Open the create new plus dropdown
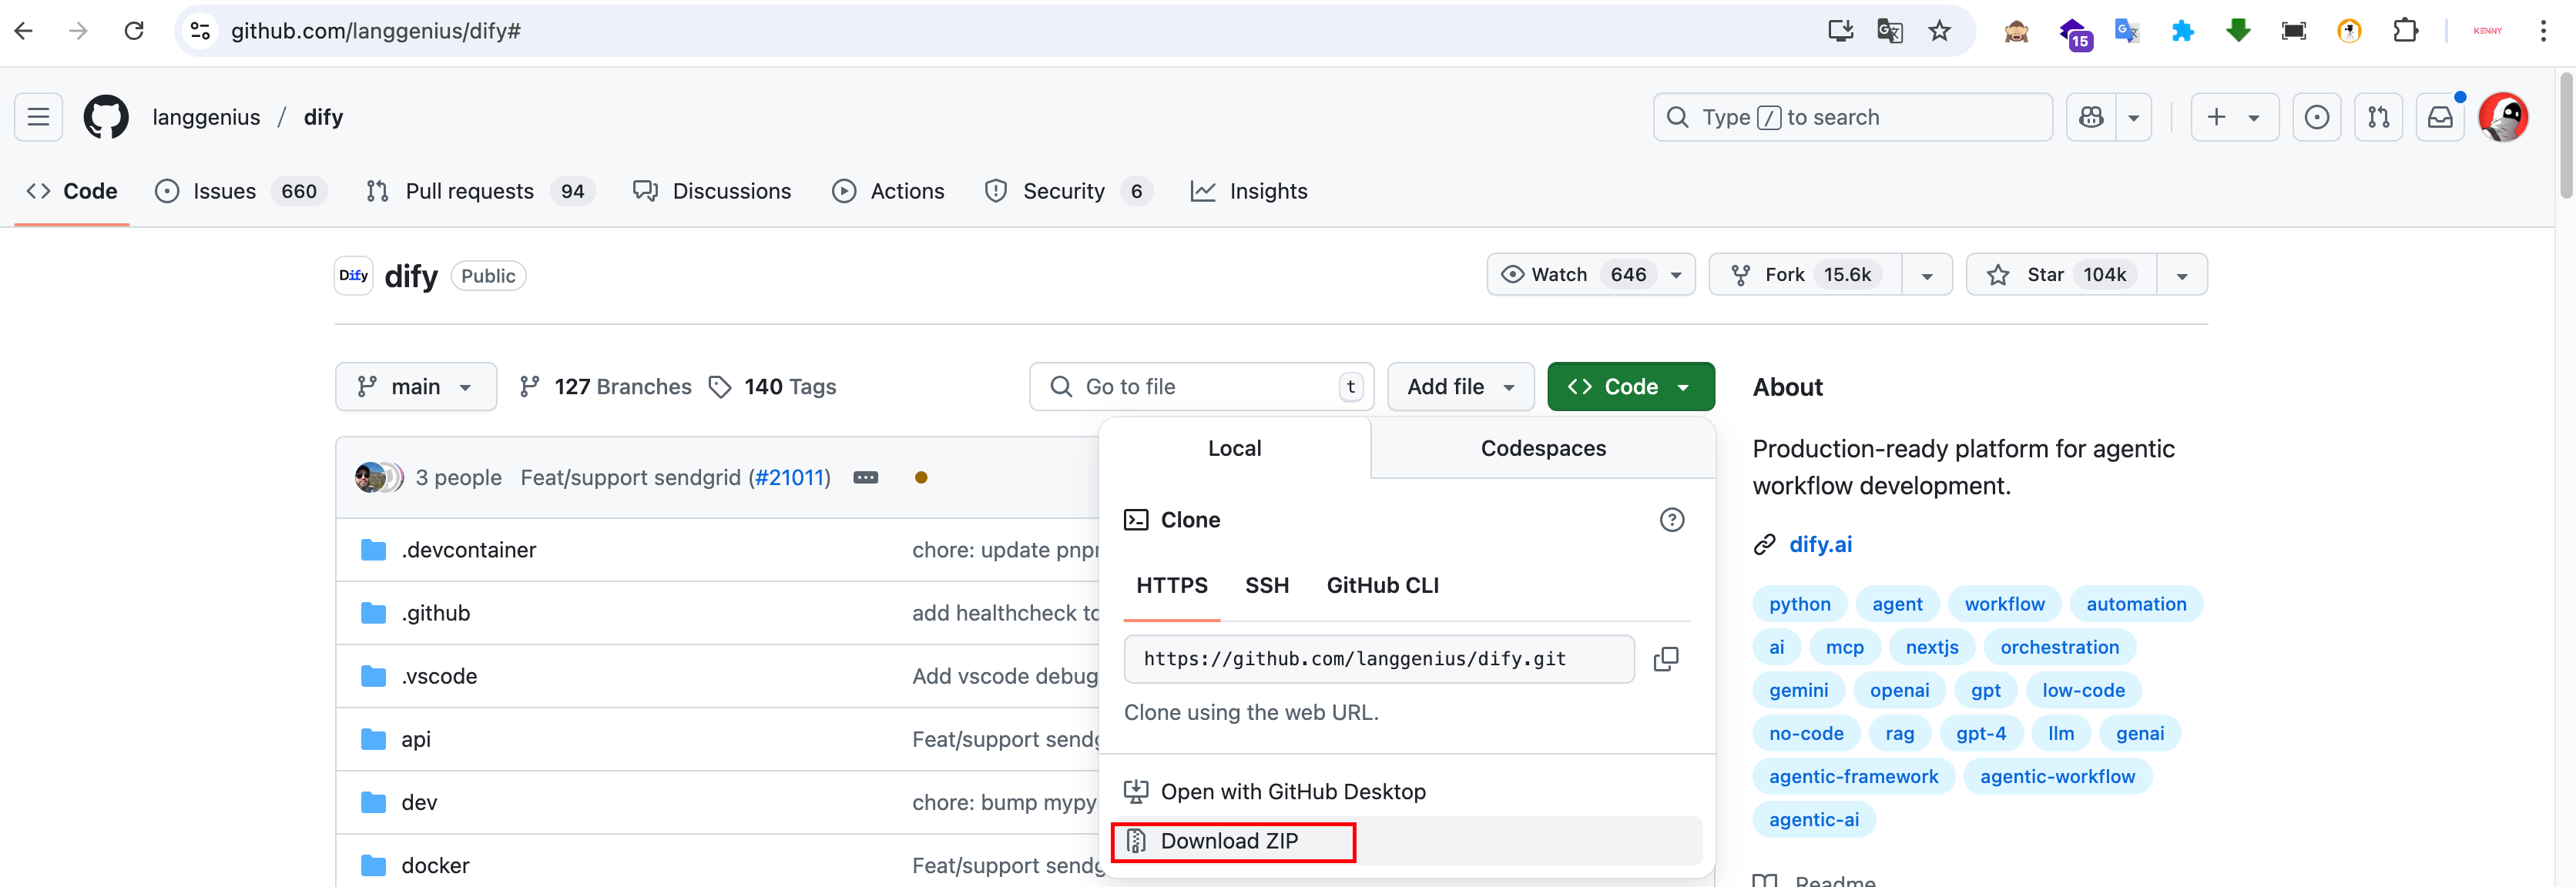2576x887 pixels. (2234, 117)
